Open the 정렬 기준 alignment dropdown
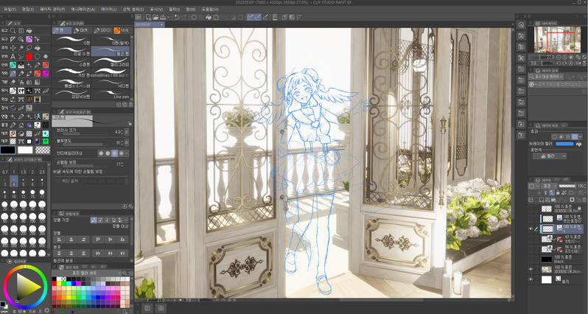Screen dimensions: 588x314 126,220
